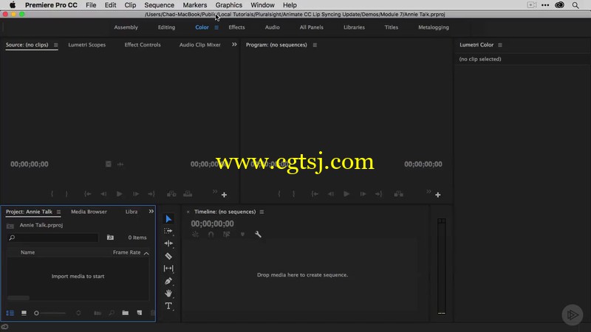The height and width of the screenshot is (332, 591).
Task: Open timeline settings wrench
Action: pos(258,234)
